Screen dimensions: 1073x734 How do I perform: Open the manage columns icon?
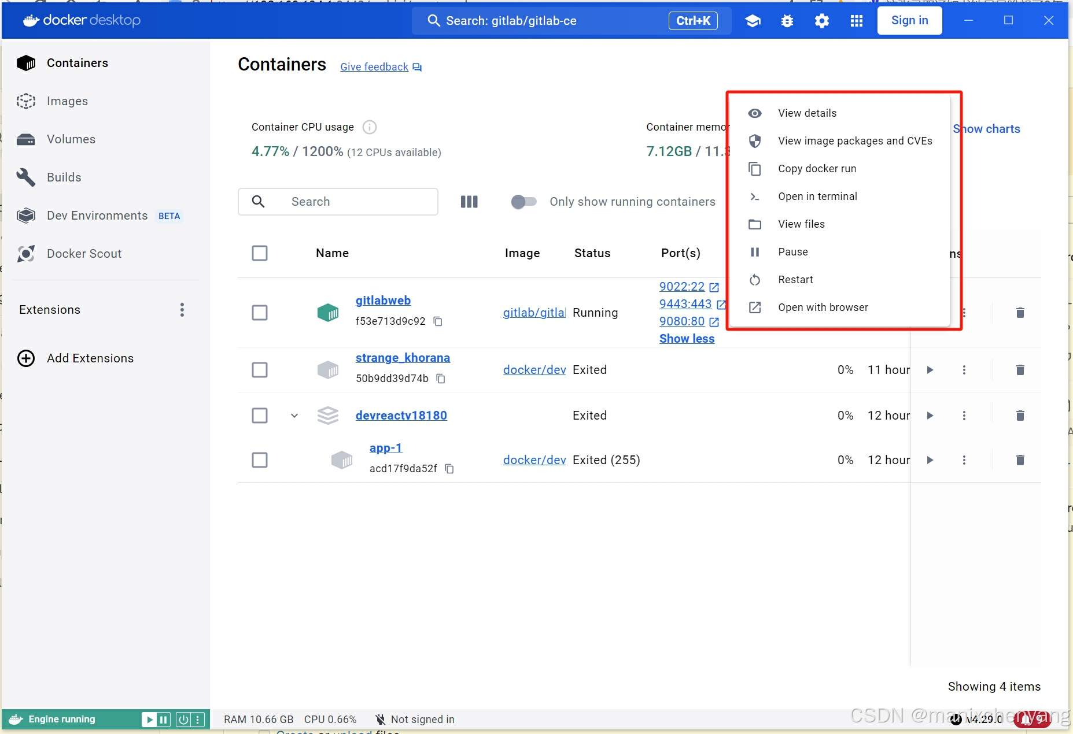(x=469, y=202)
